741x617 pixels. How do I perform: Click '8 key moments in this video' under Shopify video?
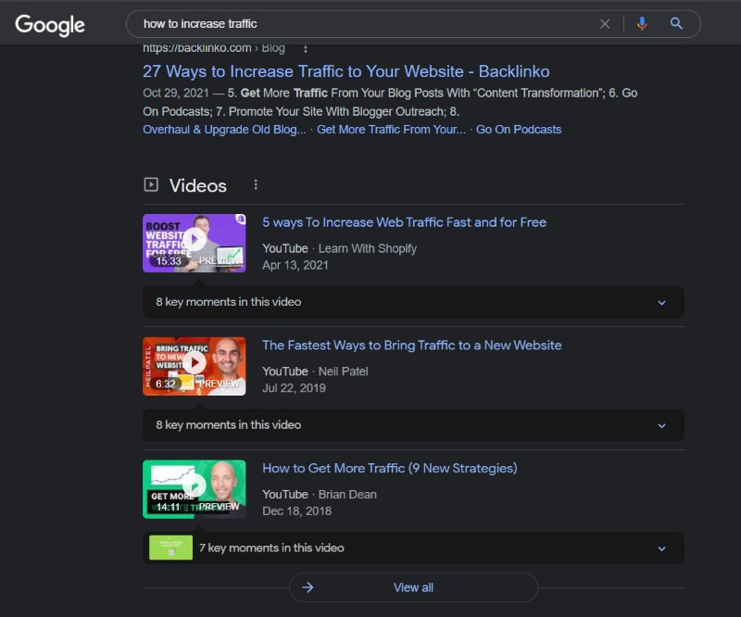pyautogui.click(x=229, y=302)
